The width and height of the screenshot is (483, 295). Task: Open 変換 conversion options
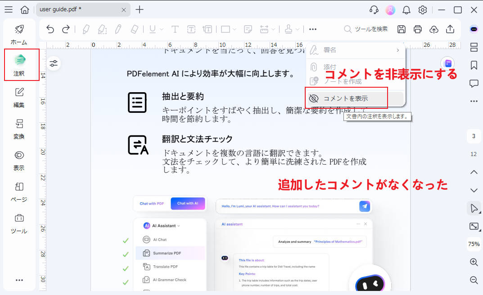click(x=19, y=129)
